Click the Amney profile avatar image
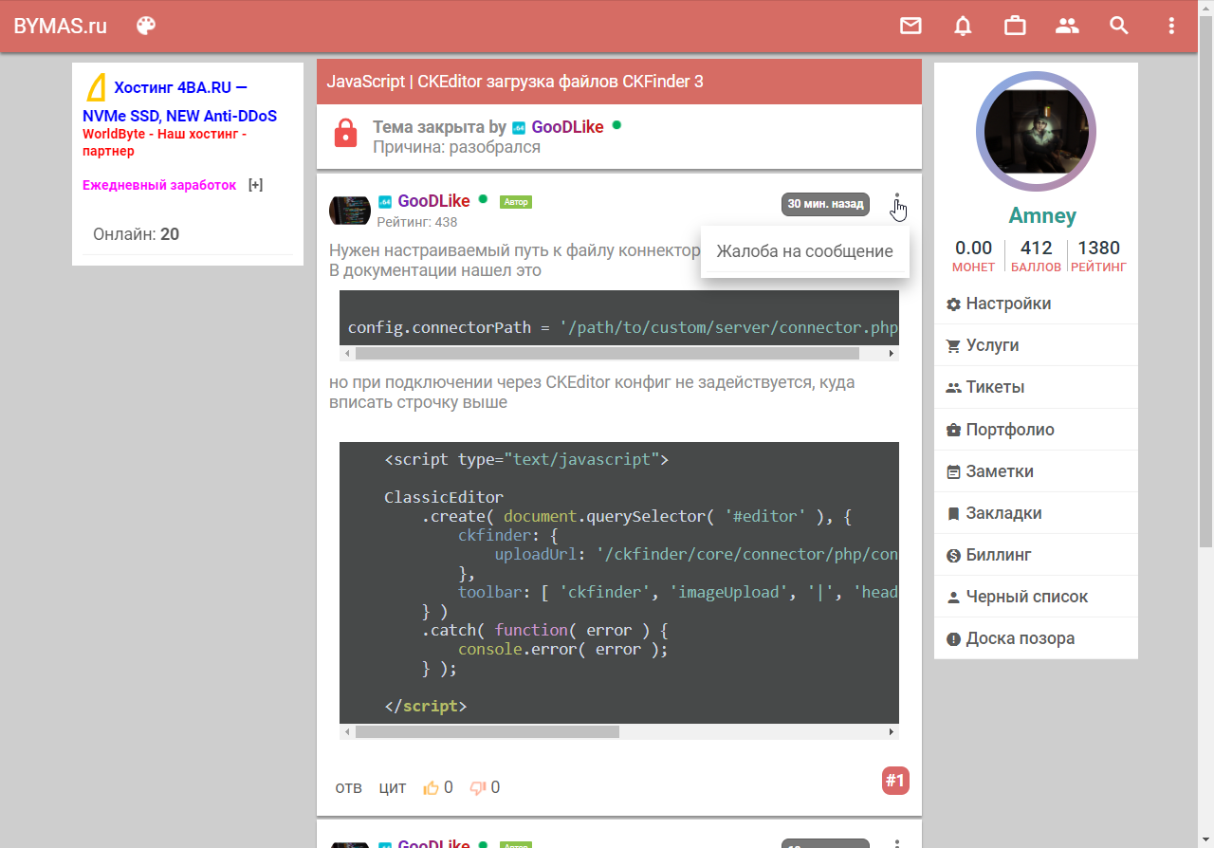Image resolution: width=1214 pixels, height=848 pixels. coord(1036,130)
